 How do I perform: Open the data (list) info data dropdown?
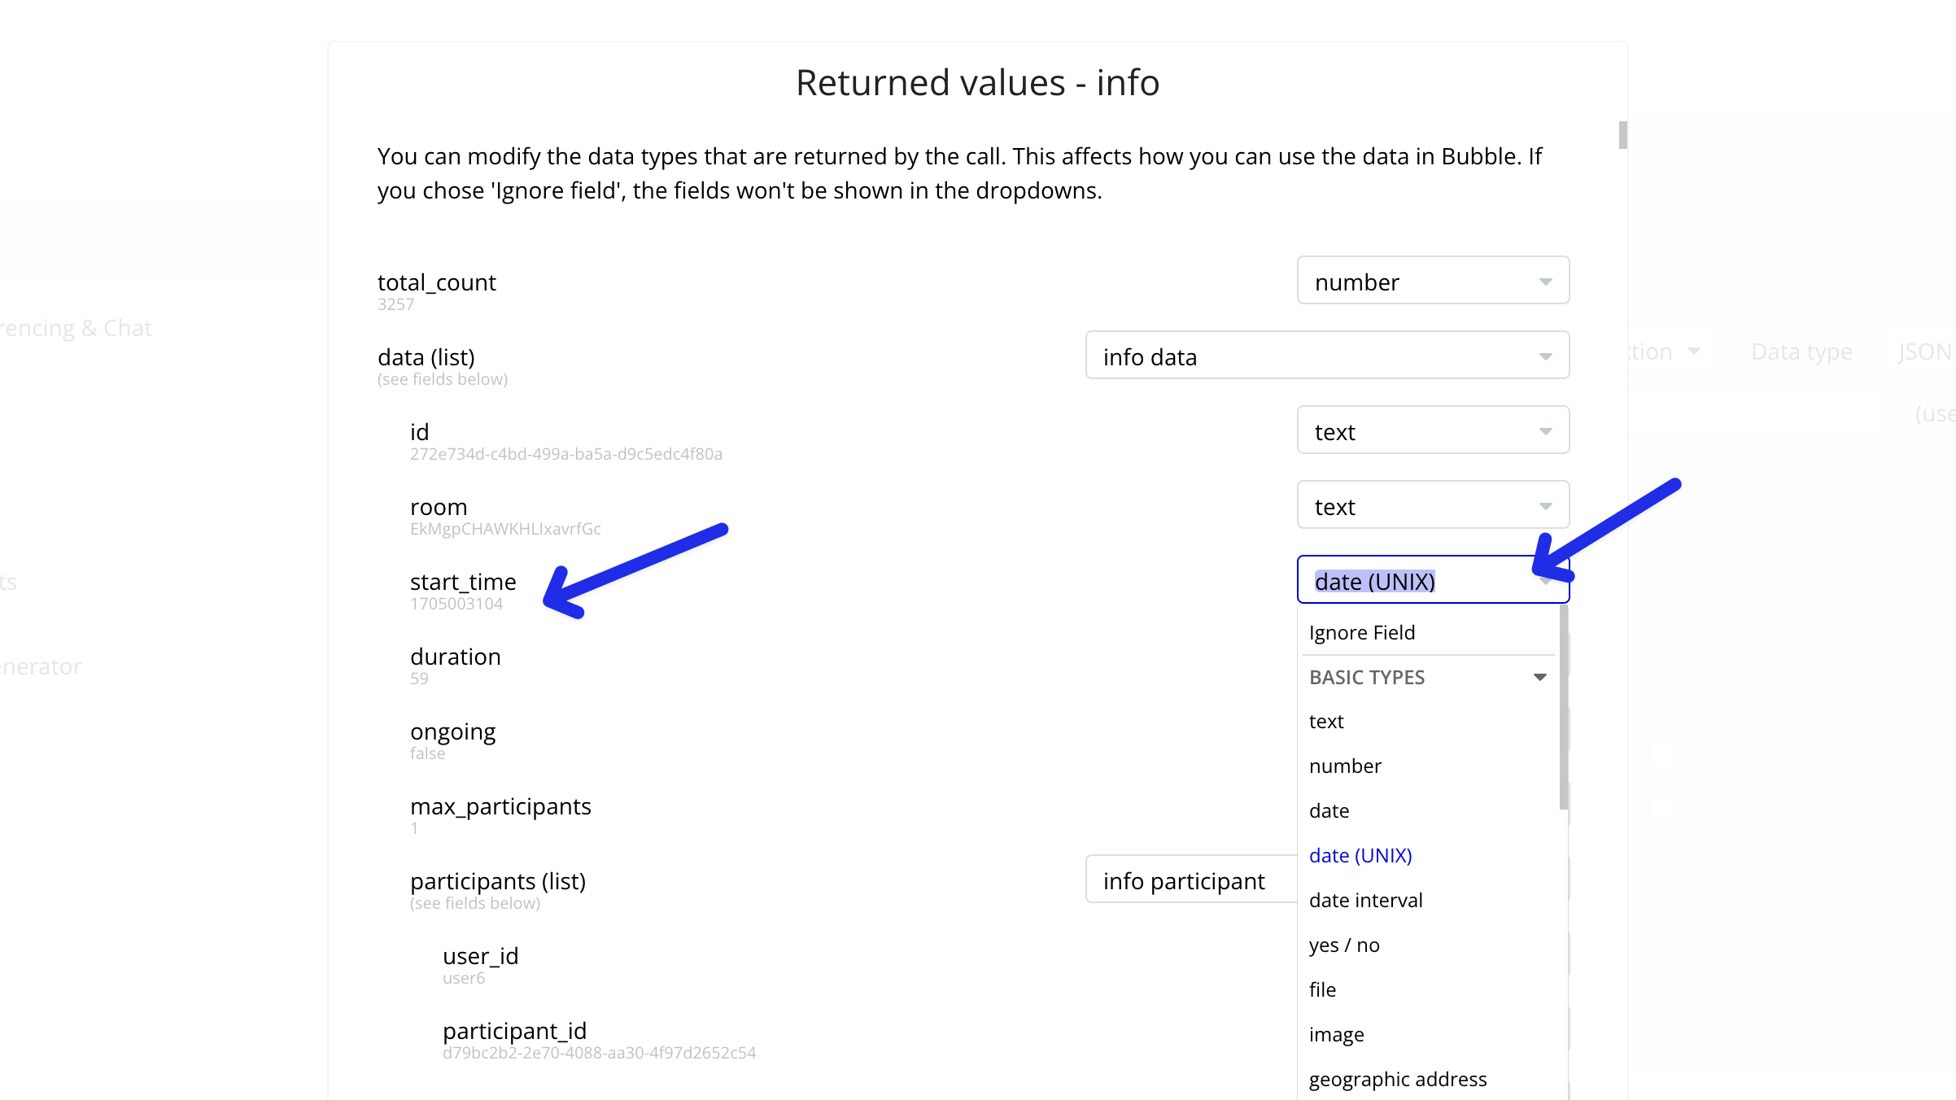click(x=1326, y=356)
